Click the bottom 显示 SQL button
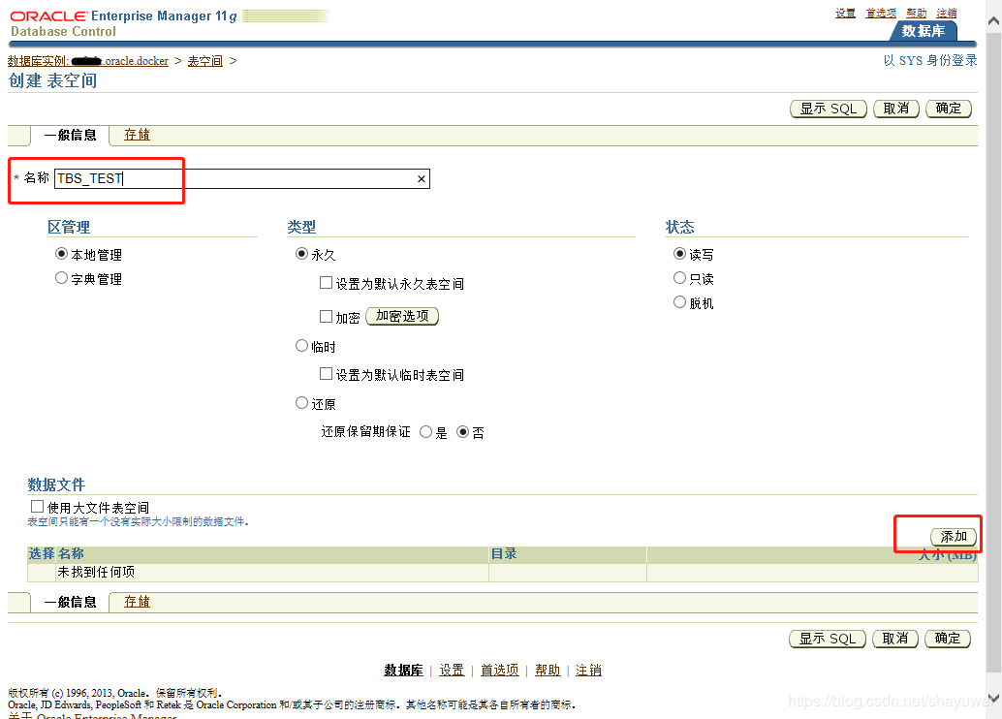Viewport: 1002px width, 719px height. (x=828, y=639)
